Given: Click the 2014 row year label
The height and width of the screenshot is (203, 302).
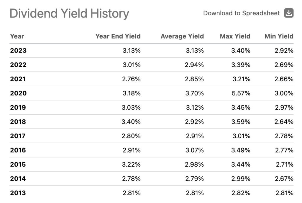Looking at the screenshot, I should (x=18, y=178).
